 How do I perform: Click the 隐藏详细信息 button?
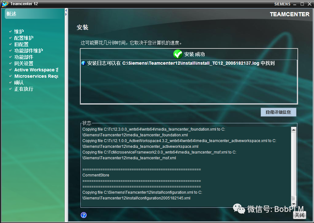278,112
